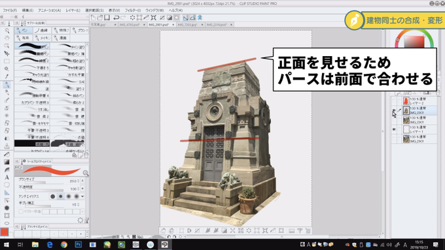Click the reset tool property icon
Screen dimensions: 445x250
(x=80, y=220)
